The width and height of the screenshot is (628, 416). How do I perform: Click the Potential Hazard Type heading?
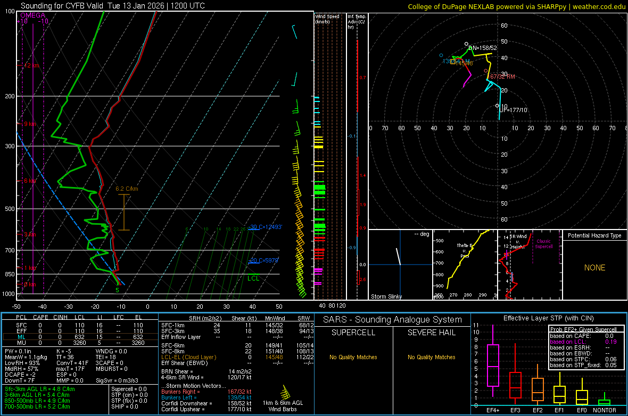pyautogui.click(x=594, y=235)
